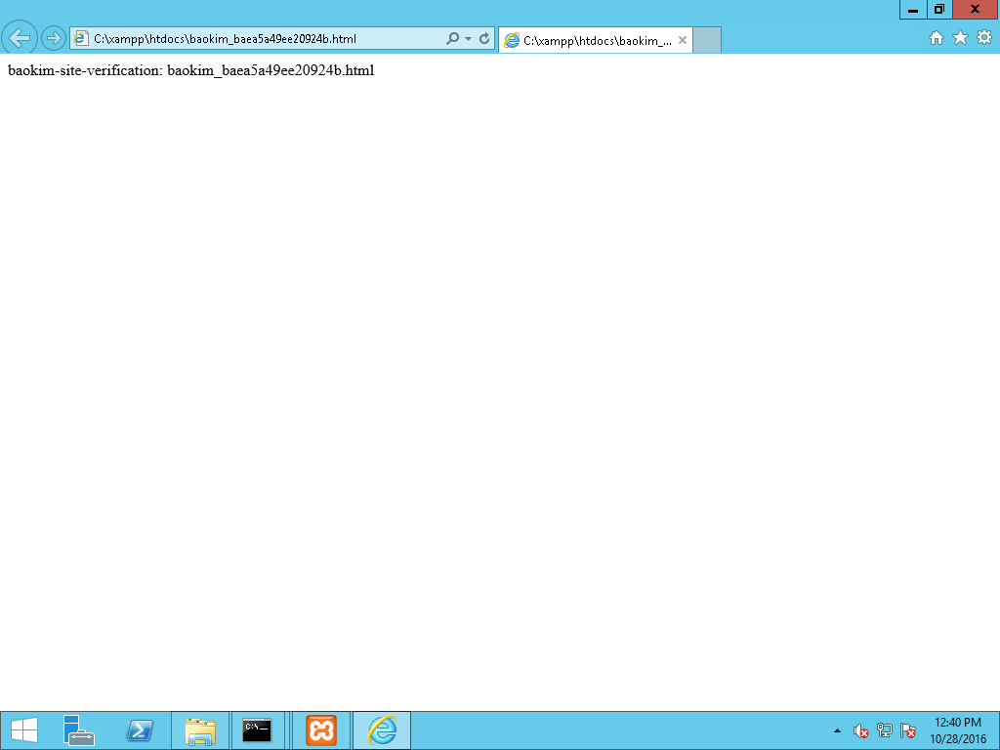Select the C:\xampp\htdocs\baokim tab
1000x750 pixels.
pyautogui.click(x=595, y=40)
